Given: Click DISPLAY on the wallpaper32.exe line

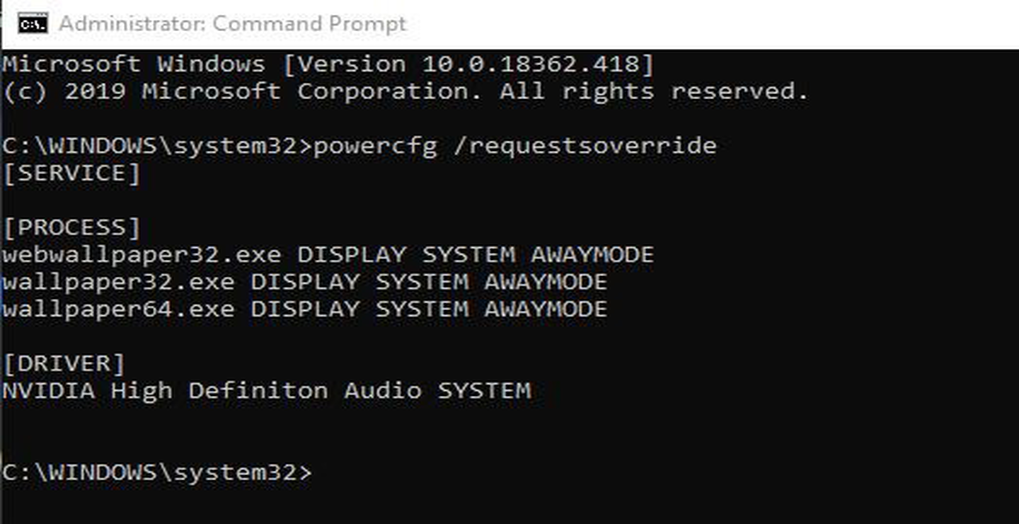Looking at the screenshot, I should coord(305,282).
